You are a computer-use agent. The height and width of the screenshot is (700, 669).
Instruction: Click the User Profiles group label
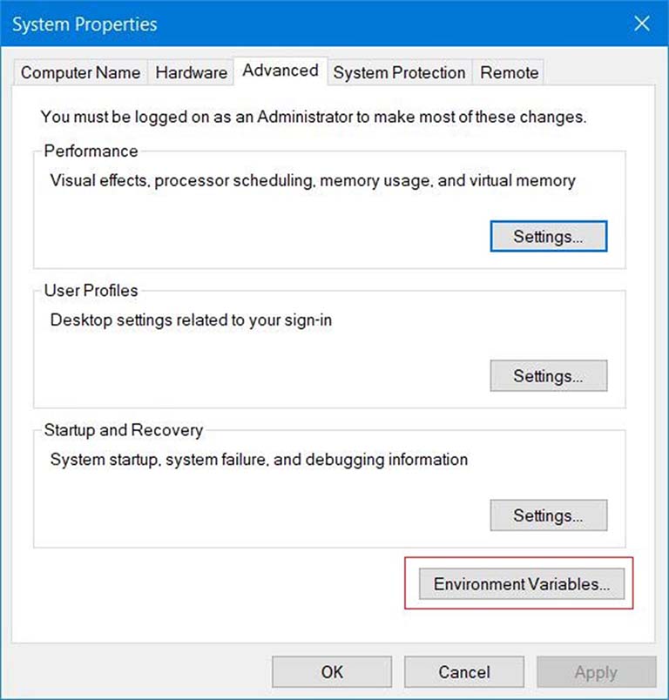coord(91,291)
